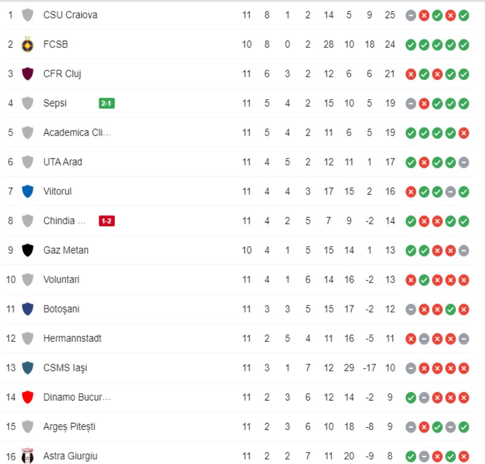Viewport: 485px width, 464px height.
Task: Open the Voluntari team link
Action: (x=61, y=279)
